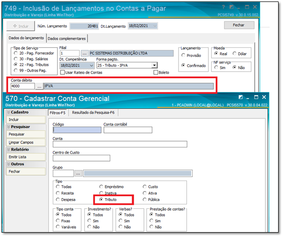Check the Usar Rateio de Contas checkbox
This screenshot has width=283, height=237.
62,73
